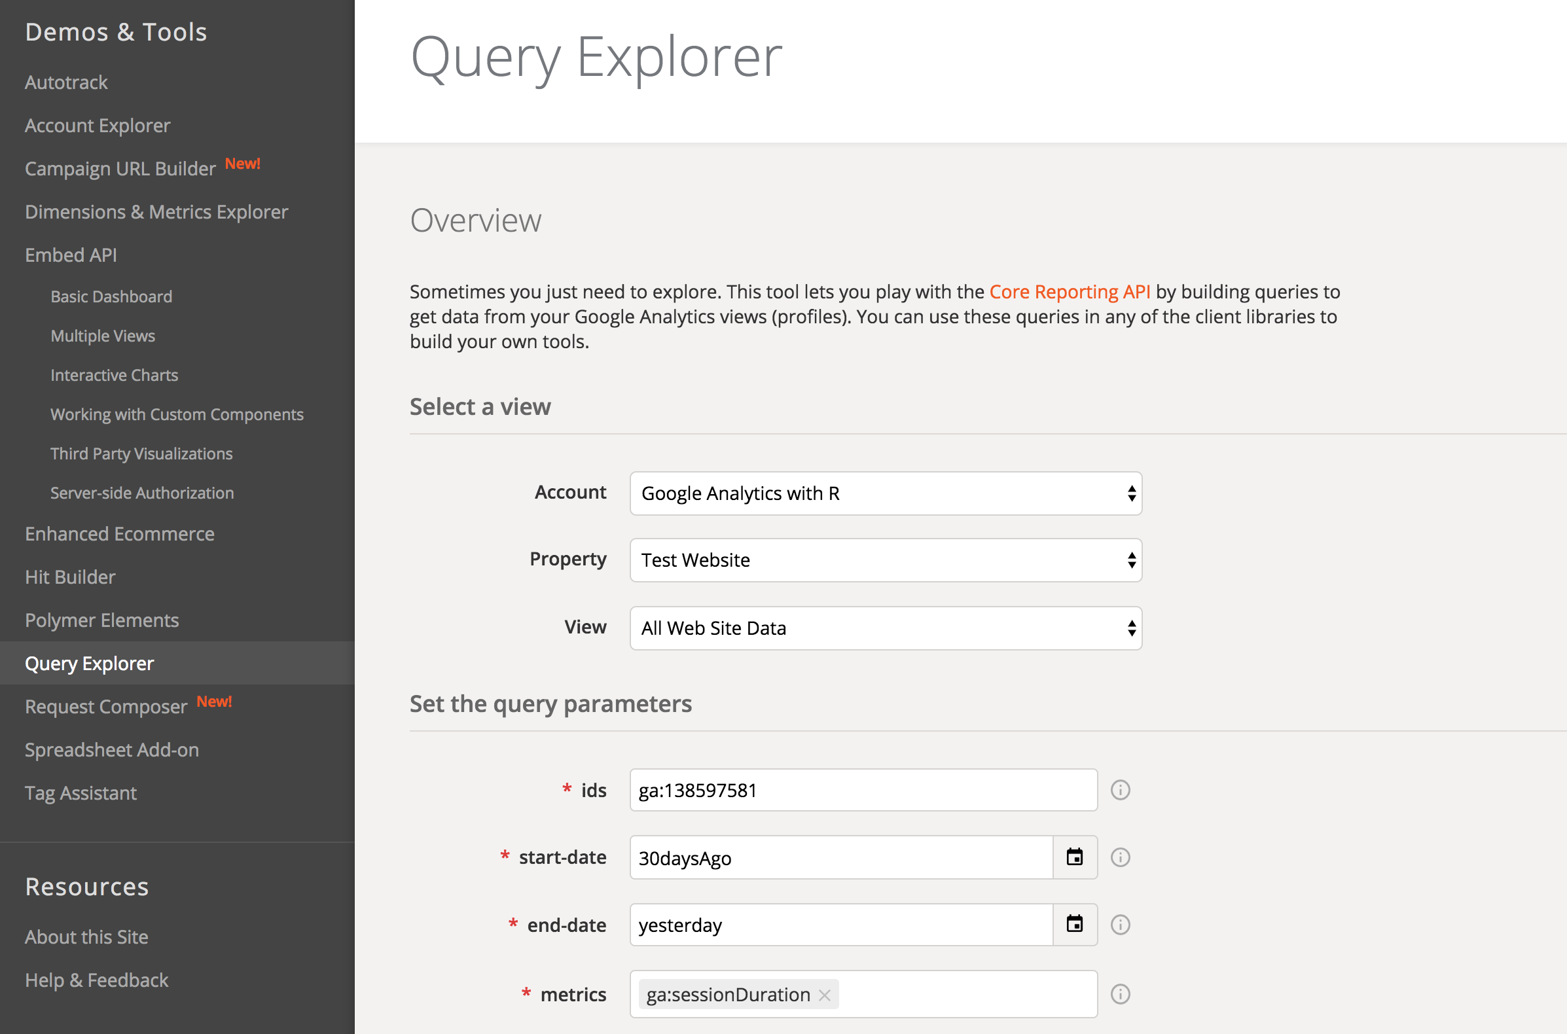Show info for the start-date parameter

(x=1121, y=857)
